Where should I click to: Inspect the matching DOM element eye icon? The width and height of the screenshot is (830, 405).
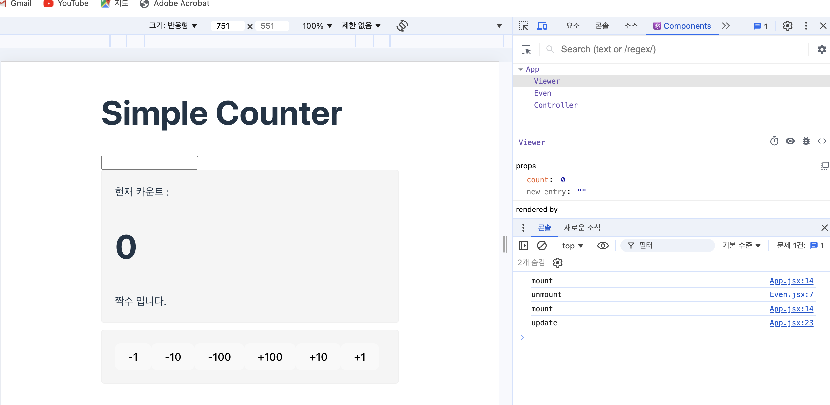790,141
